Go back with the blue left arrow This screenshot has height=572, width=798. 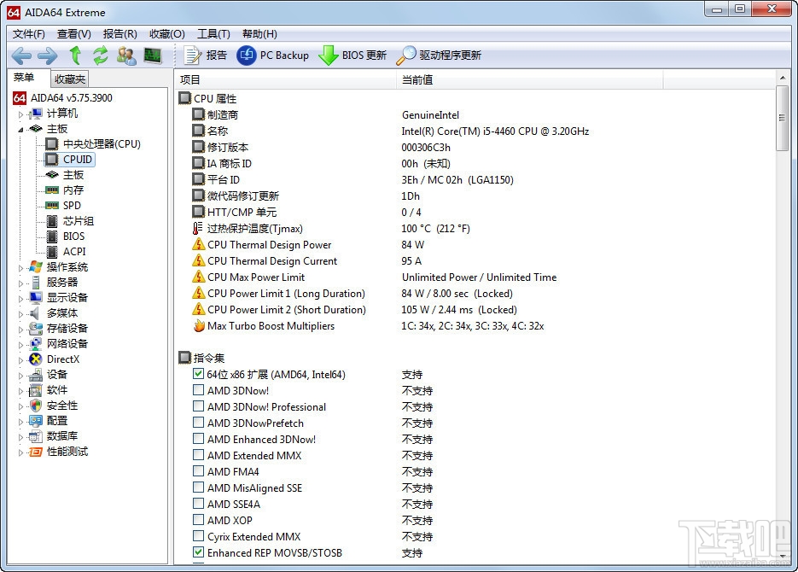point(21,55)
